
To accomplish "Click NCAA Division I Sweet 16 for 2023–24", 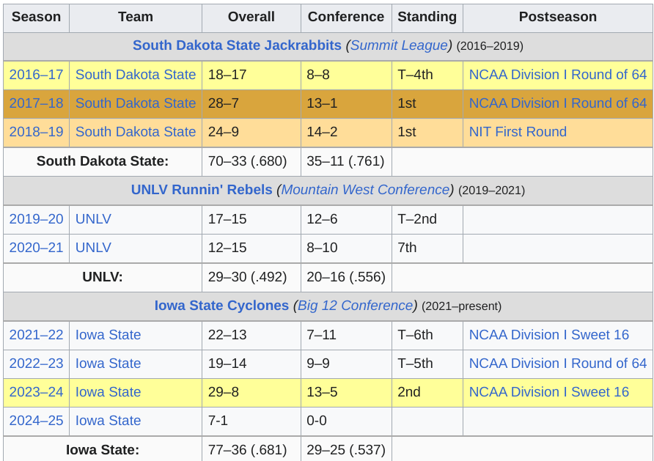I will click(549, 392).
